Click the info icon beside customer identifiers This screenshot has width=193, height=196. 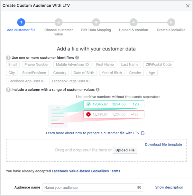tap(77, 58)
